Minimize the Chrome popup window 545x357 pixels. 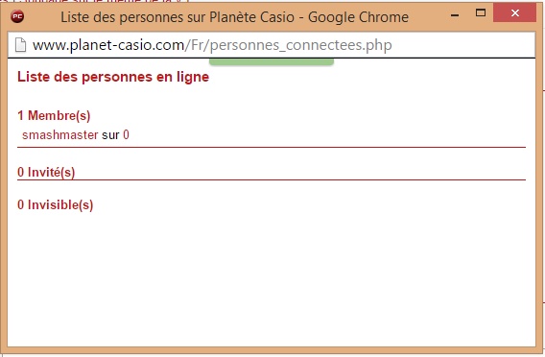(455, 15)
